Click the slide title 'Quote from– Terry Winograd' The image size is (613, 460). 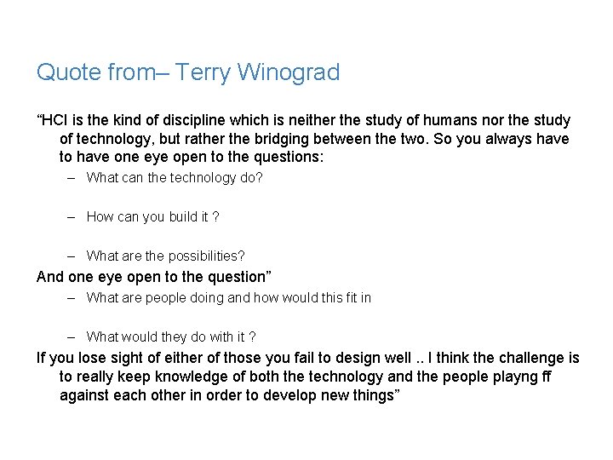[188, 72]
